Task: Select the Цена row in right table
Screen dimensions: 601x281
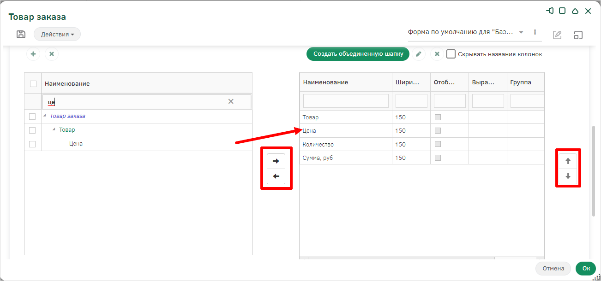Action: point(422,131)
